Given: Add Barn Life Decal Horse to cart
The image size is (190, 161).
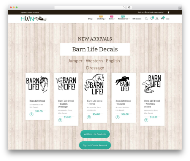Looking at the screenshot, I should point(89,117).
